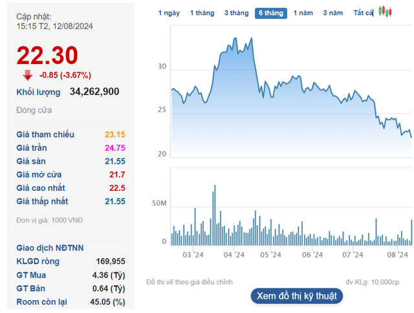Click the red down arrow price indicator

(28, 74)
